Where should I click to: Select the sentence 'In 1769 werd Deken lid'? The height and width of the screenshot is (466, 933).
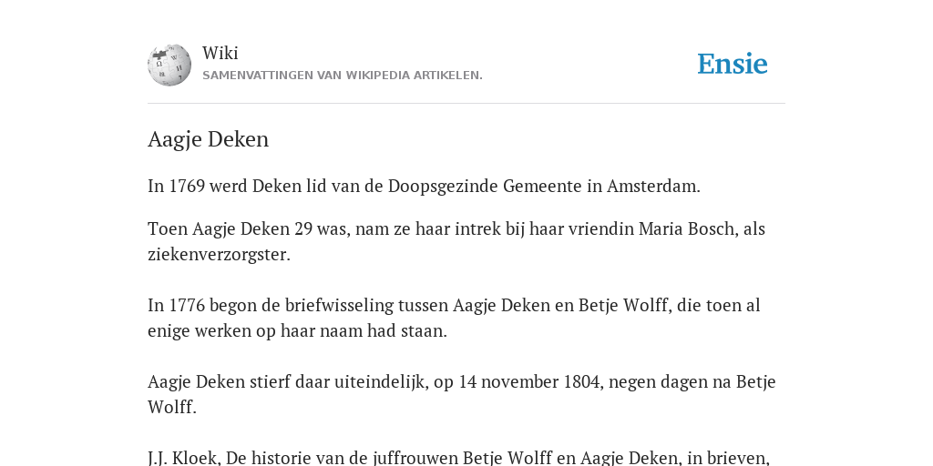425,186
